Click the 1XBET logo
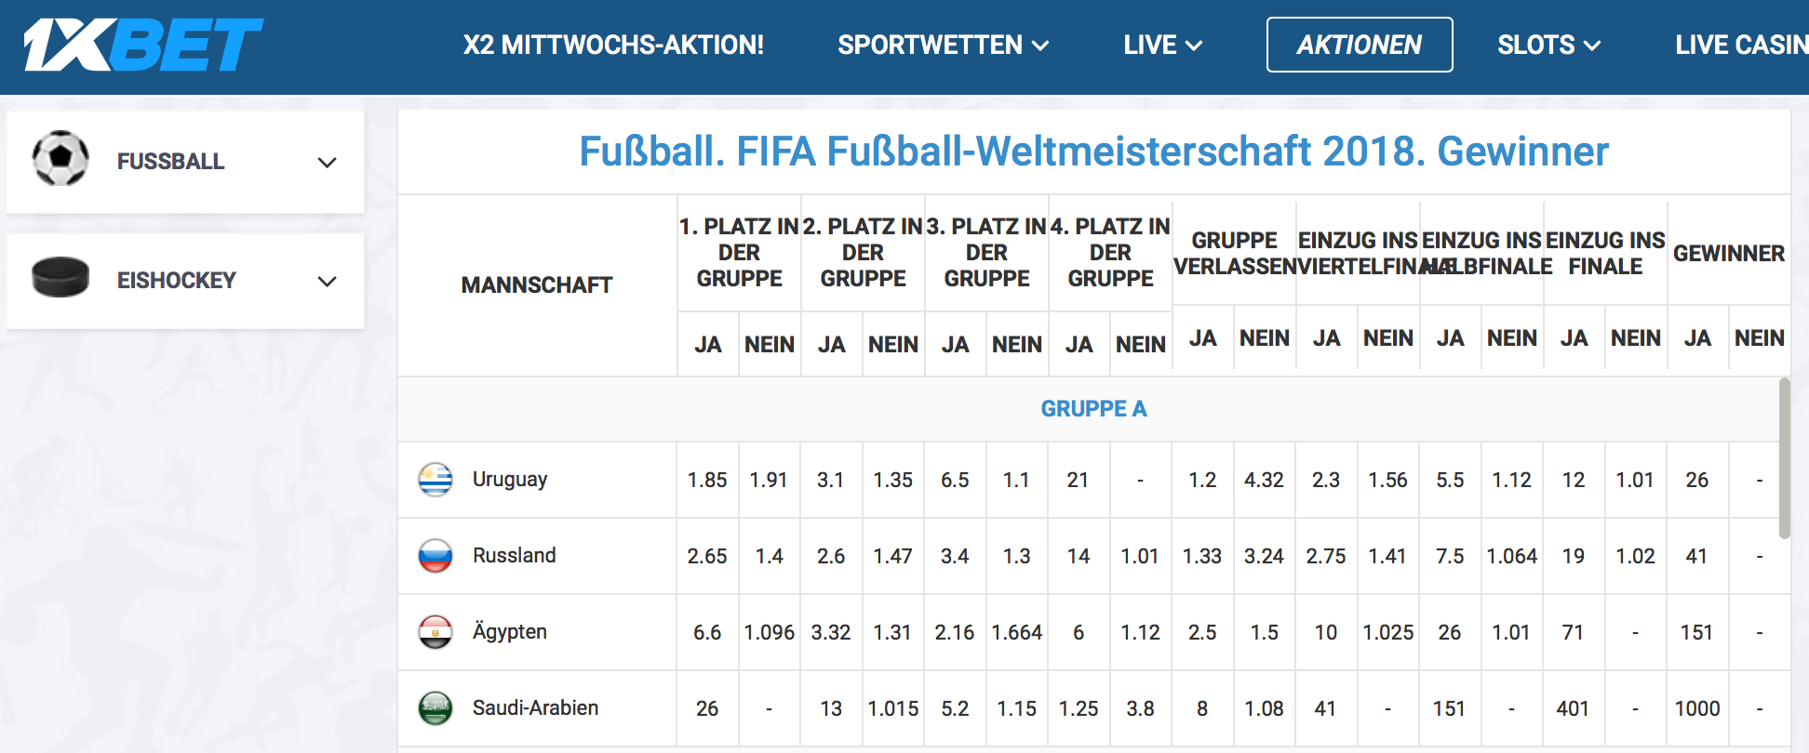The height and width of the screenshot is (753, 1809). point(143,45)
